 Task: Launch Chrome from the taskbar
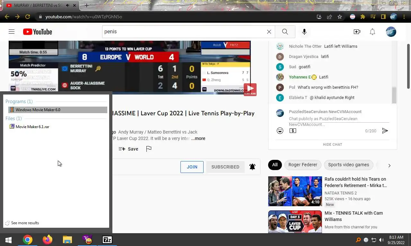pyautogui.click(x=28, y=240)
